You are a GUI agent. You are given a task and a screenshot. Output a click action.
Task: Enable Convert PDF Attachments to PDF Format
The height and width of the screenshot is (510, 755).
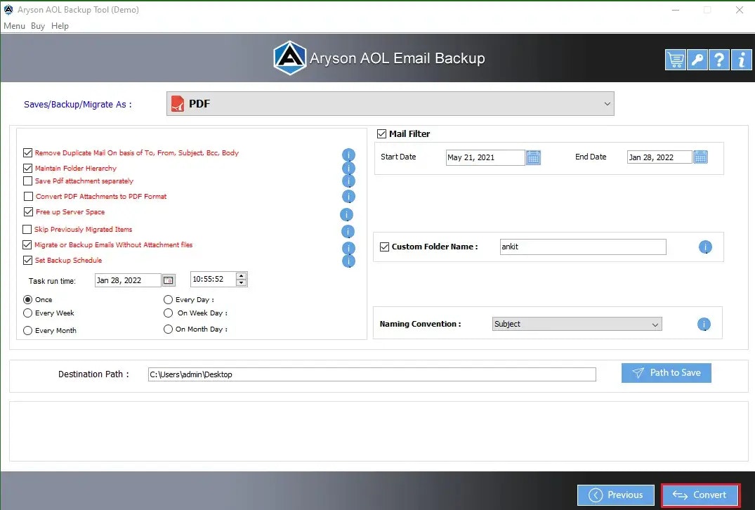pyautogui.click(x=28, y=197)
